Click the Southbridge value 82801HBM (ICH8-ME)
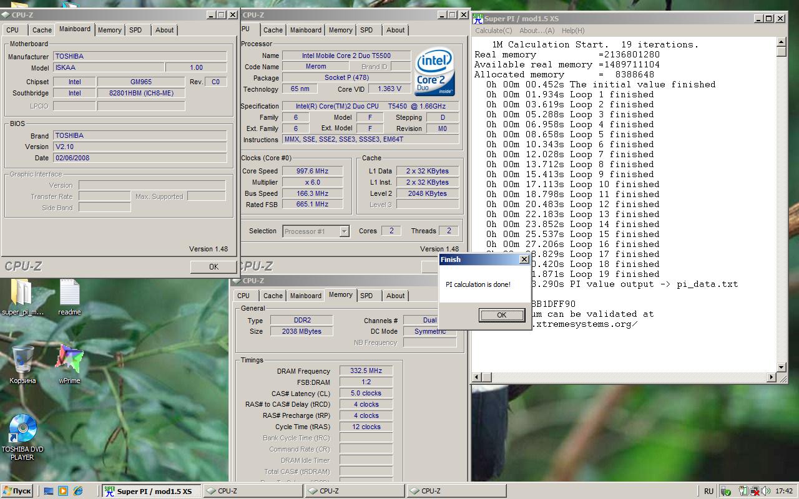Viewport: 799px width, 499px height. point(141,93)
